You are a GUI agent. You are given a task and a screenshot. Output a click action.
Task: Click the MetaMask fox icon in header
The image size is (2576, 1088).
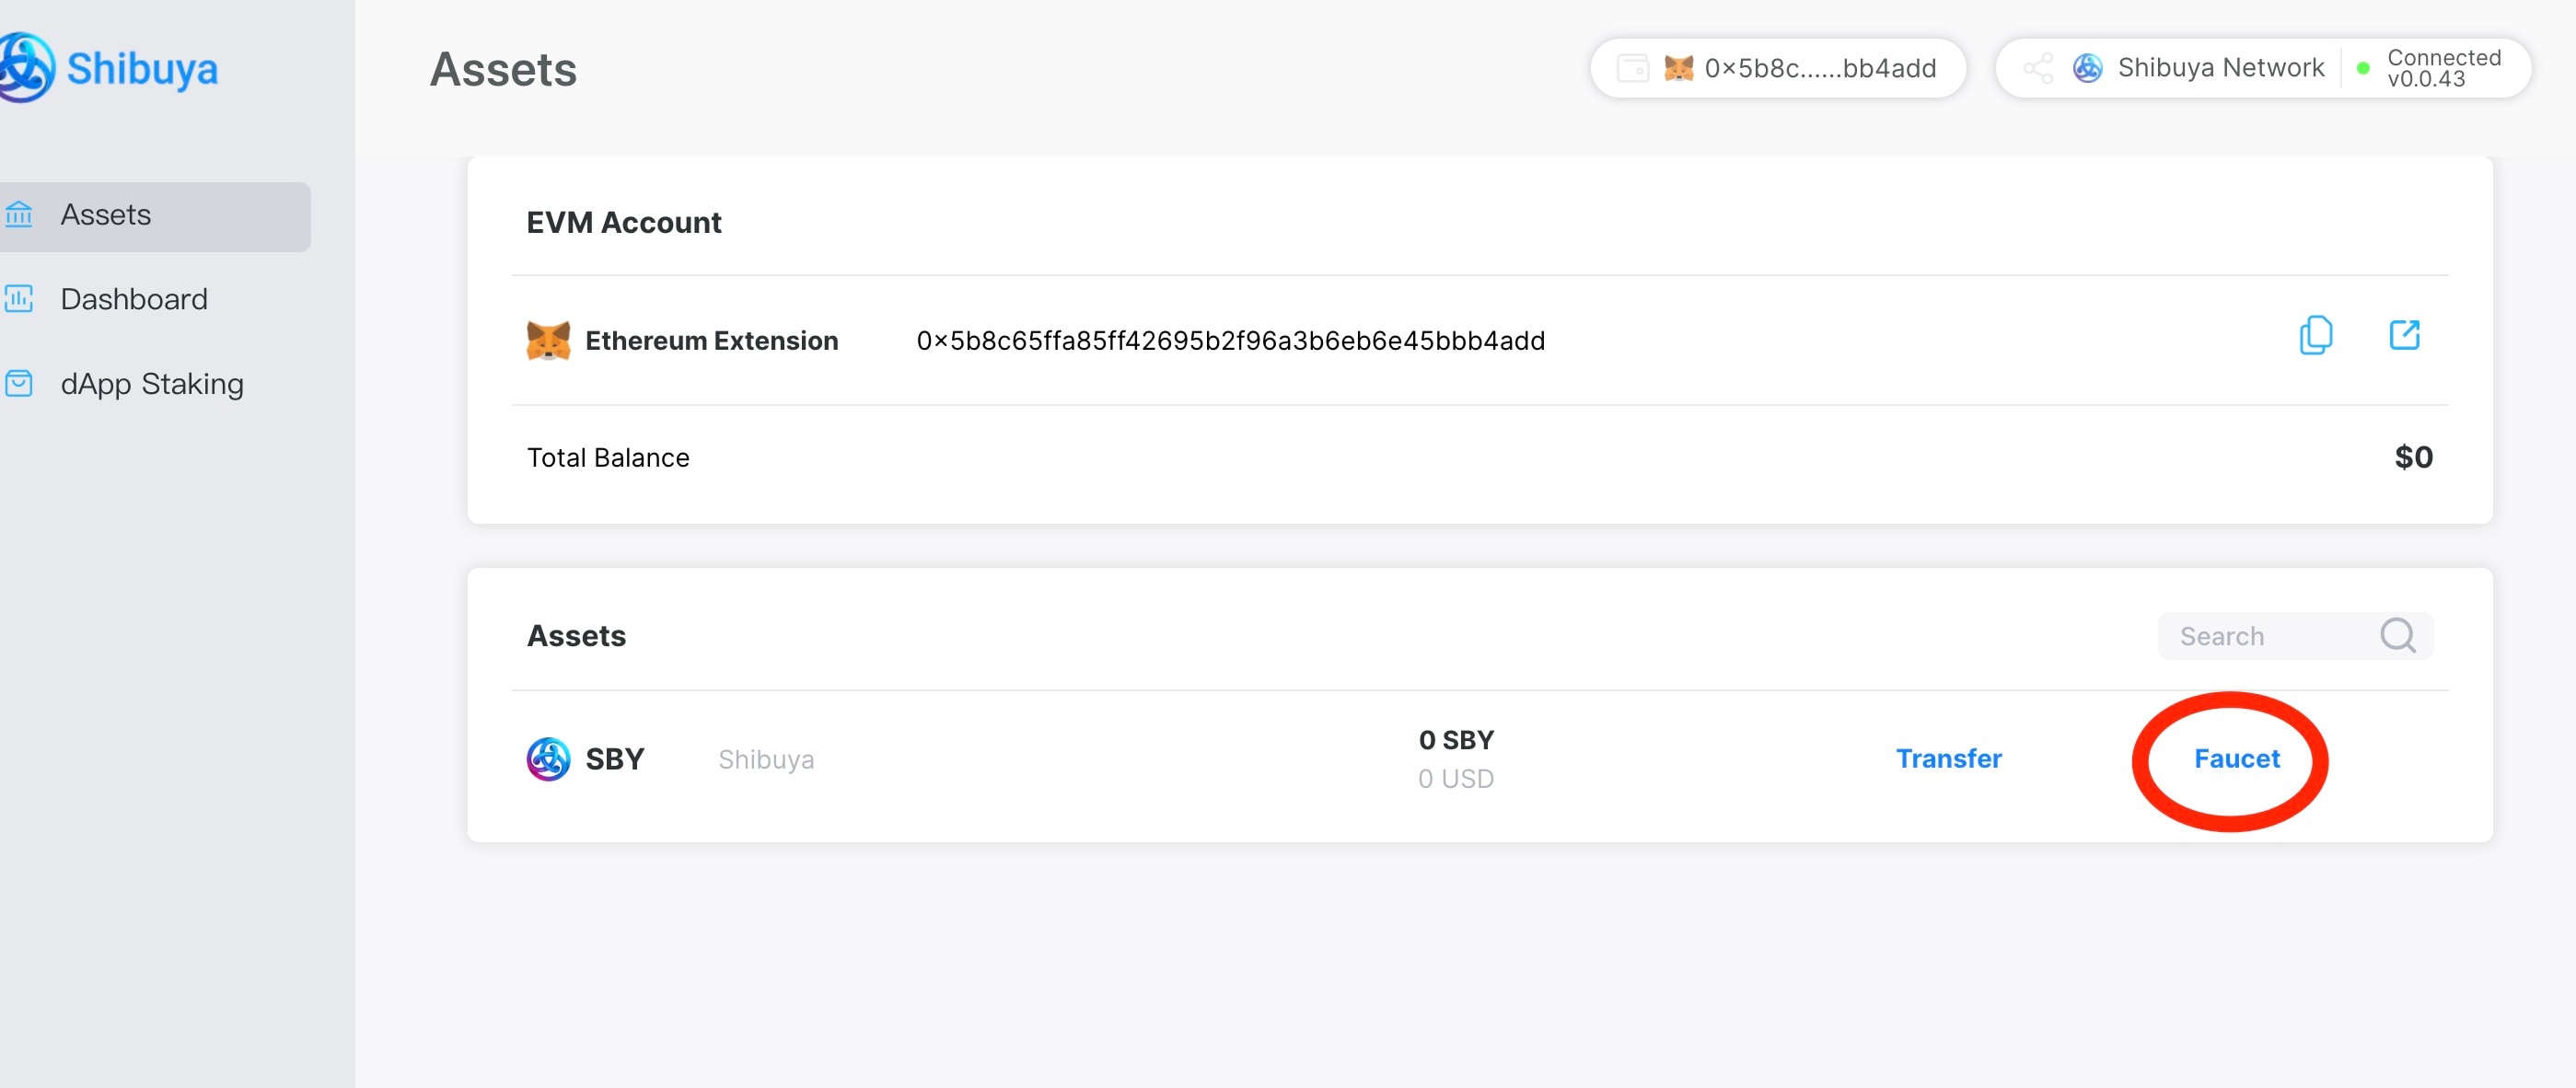(x=1678, y=68)
